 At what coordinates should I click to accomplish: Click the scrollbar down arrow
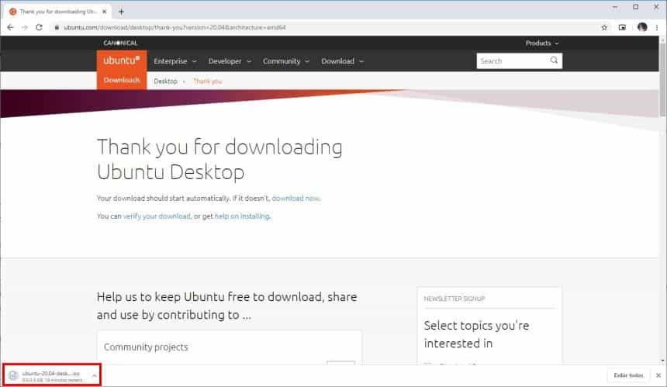(x=662, y=361)
